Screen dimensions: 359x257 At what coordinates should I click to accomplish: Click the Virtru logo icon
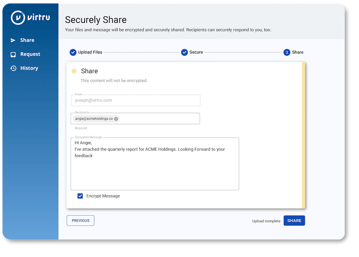[18, 18]
